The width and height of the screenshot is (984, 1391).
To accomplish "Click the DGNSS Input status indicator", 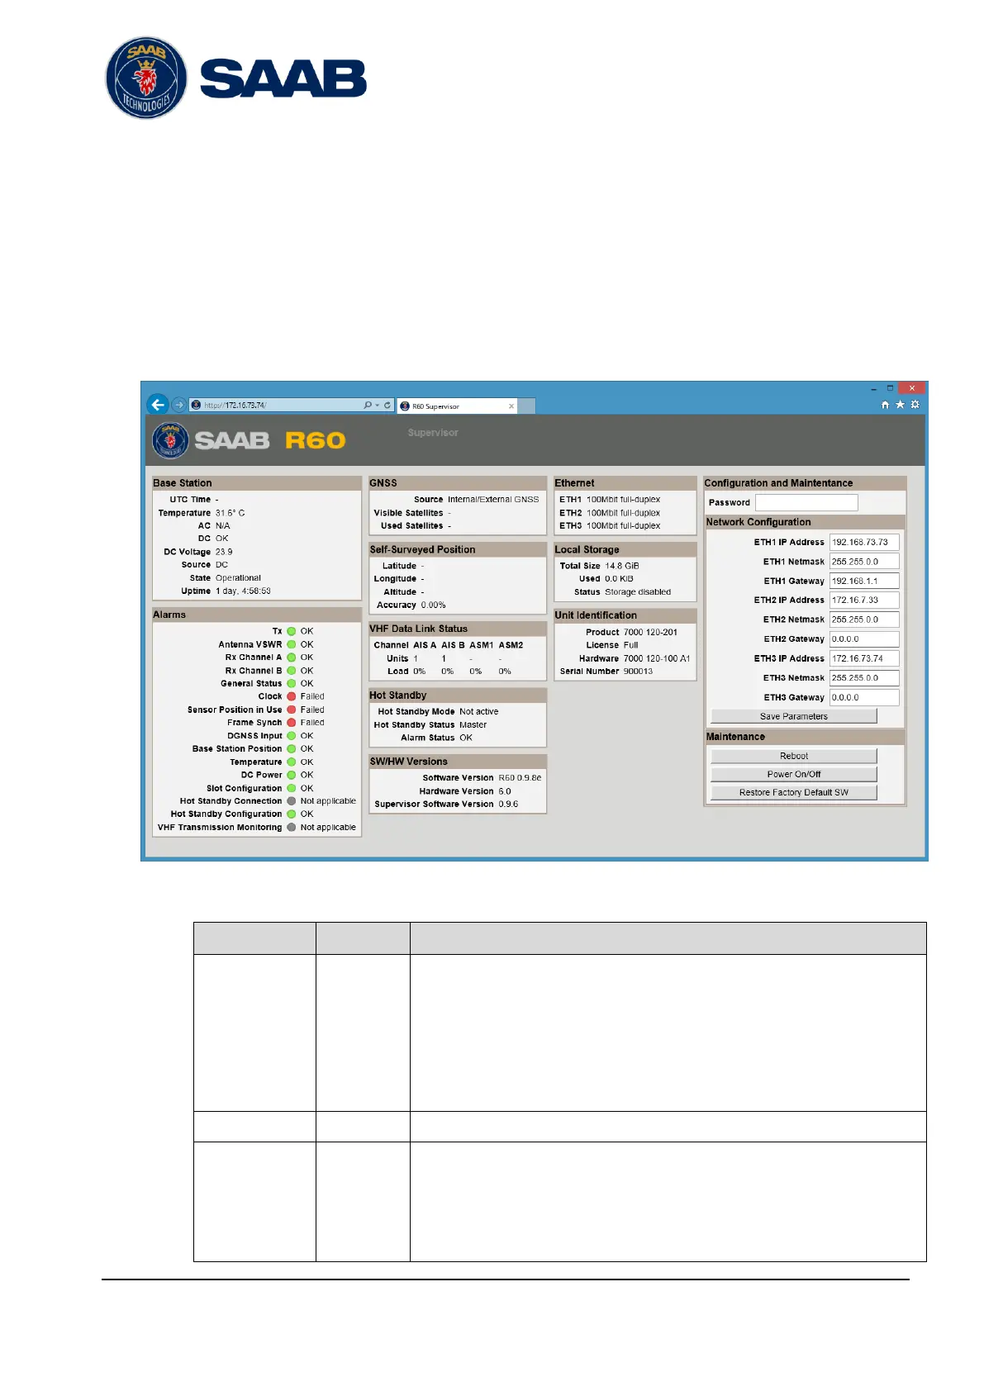I will pos(292,736).
